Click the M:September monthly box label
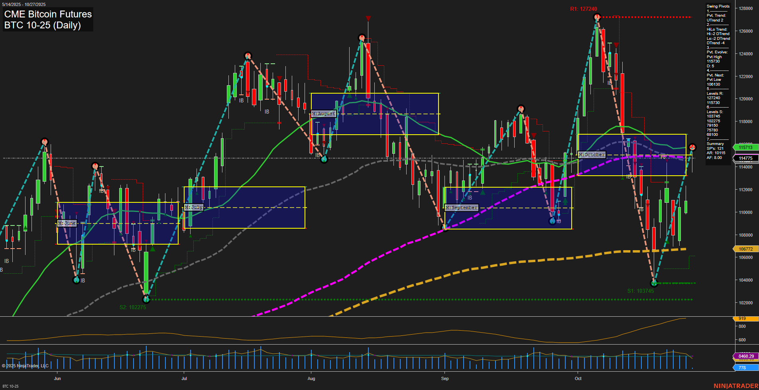Image resolution: width=759 pixels, height=390 pixels. click(461, 208)
